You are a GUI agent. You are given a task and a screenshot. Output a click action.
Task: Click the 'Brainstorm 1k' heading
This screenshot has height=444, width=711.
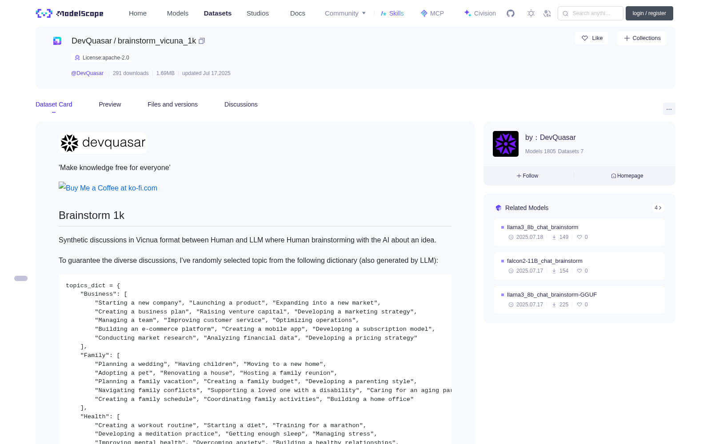(92, 215)
